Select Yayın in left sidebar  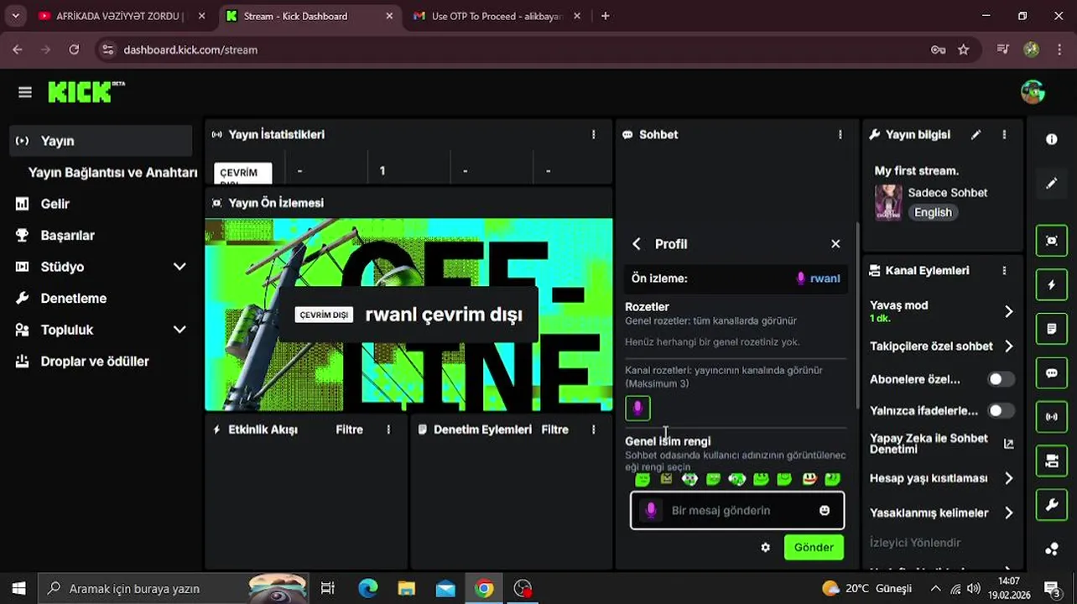pos(101,141)
